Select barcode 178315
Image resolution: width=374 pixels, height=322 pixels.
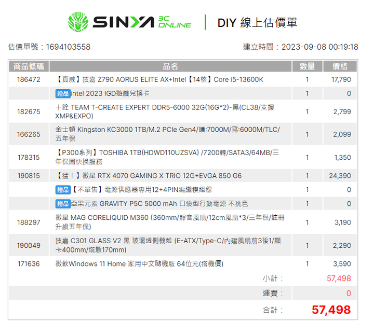point(29,158)
